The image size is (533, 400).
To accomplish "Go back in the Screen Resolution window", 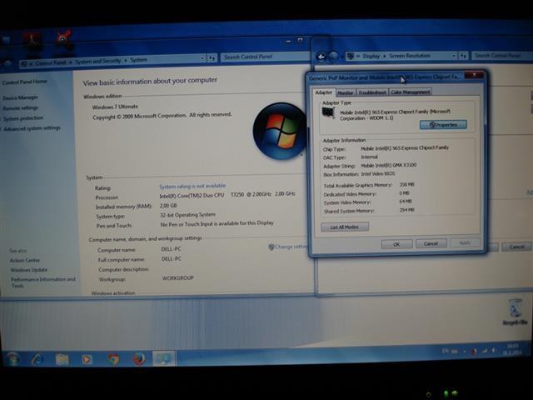I will (321, 57).
